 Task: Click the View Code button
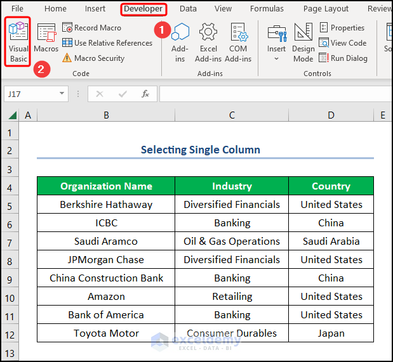coord(342,43)
